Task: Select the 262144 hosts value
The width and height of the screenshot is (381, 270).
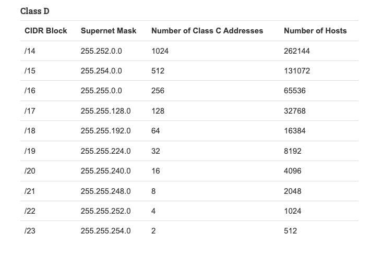Action: [x=296, y=51]
